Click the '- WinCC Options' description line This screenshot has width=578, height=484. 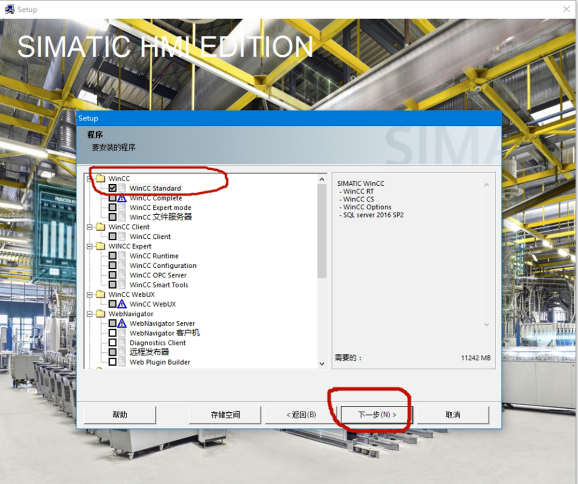tap(366, 207)
